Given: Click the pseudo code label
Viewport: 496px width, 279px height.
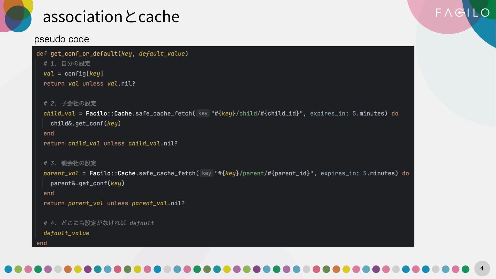Looking at the screenshot, I should 62,39.
